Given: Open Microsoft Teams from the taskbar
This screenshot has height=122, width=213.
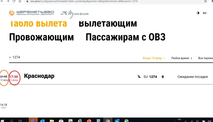Looking at the screenshot, I should (x=33, y=120).
